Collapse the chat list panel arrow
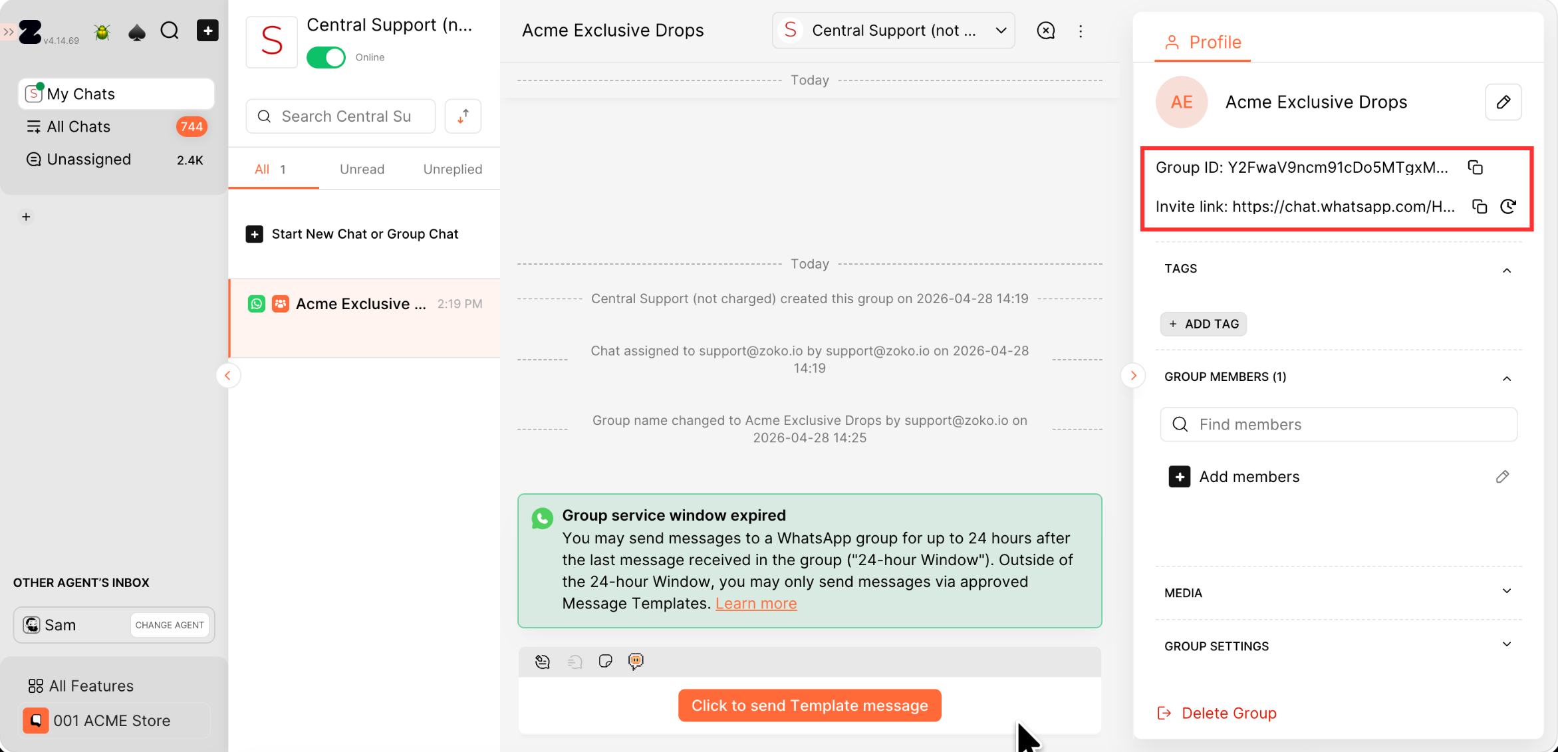This screenshot has height=752, width=1558. (227, 376)
